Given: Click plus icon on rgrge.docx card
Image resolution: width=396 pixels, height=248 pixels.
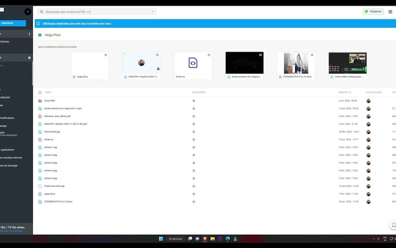Looking at the screenshot, I should 106,55.
